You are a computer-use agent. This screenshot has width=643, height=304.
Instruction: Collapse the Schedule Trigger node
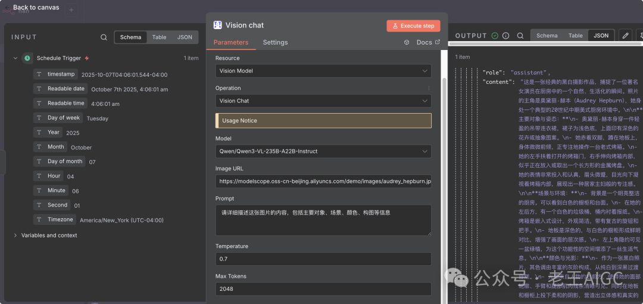[15, 58]
